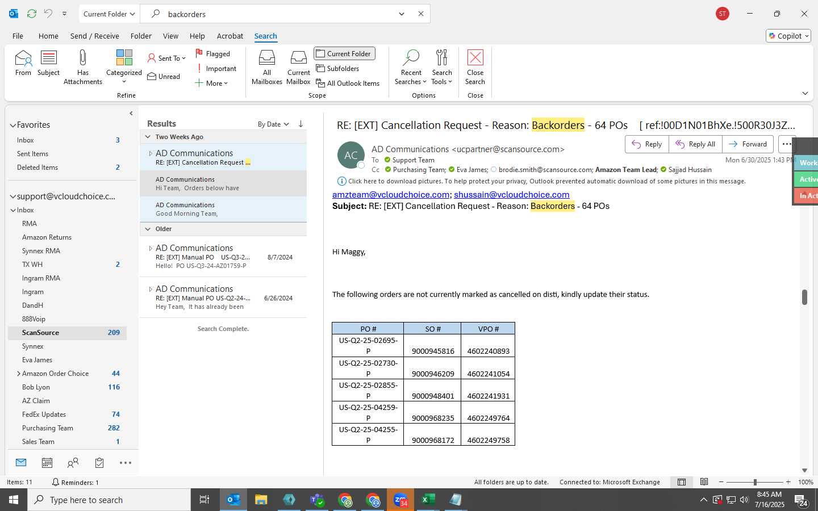Collapse the ribbon with the chevron
Image resolution: width=818 pixels, height=511 pixels.
(805, 93)
